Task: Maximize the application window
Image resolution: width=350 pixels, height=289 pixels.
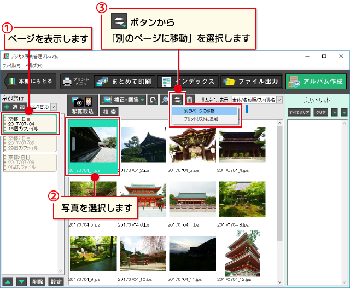Action: (324, 56)
